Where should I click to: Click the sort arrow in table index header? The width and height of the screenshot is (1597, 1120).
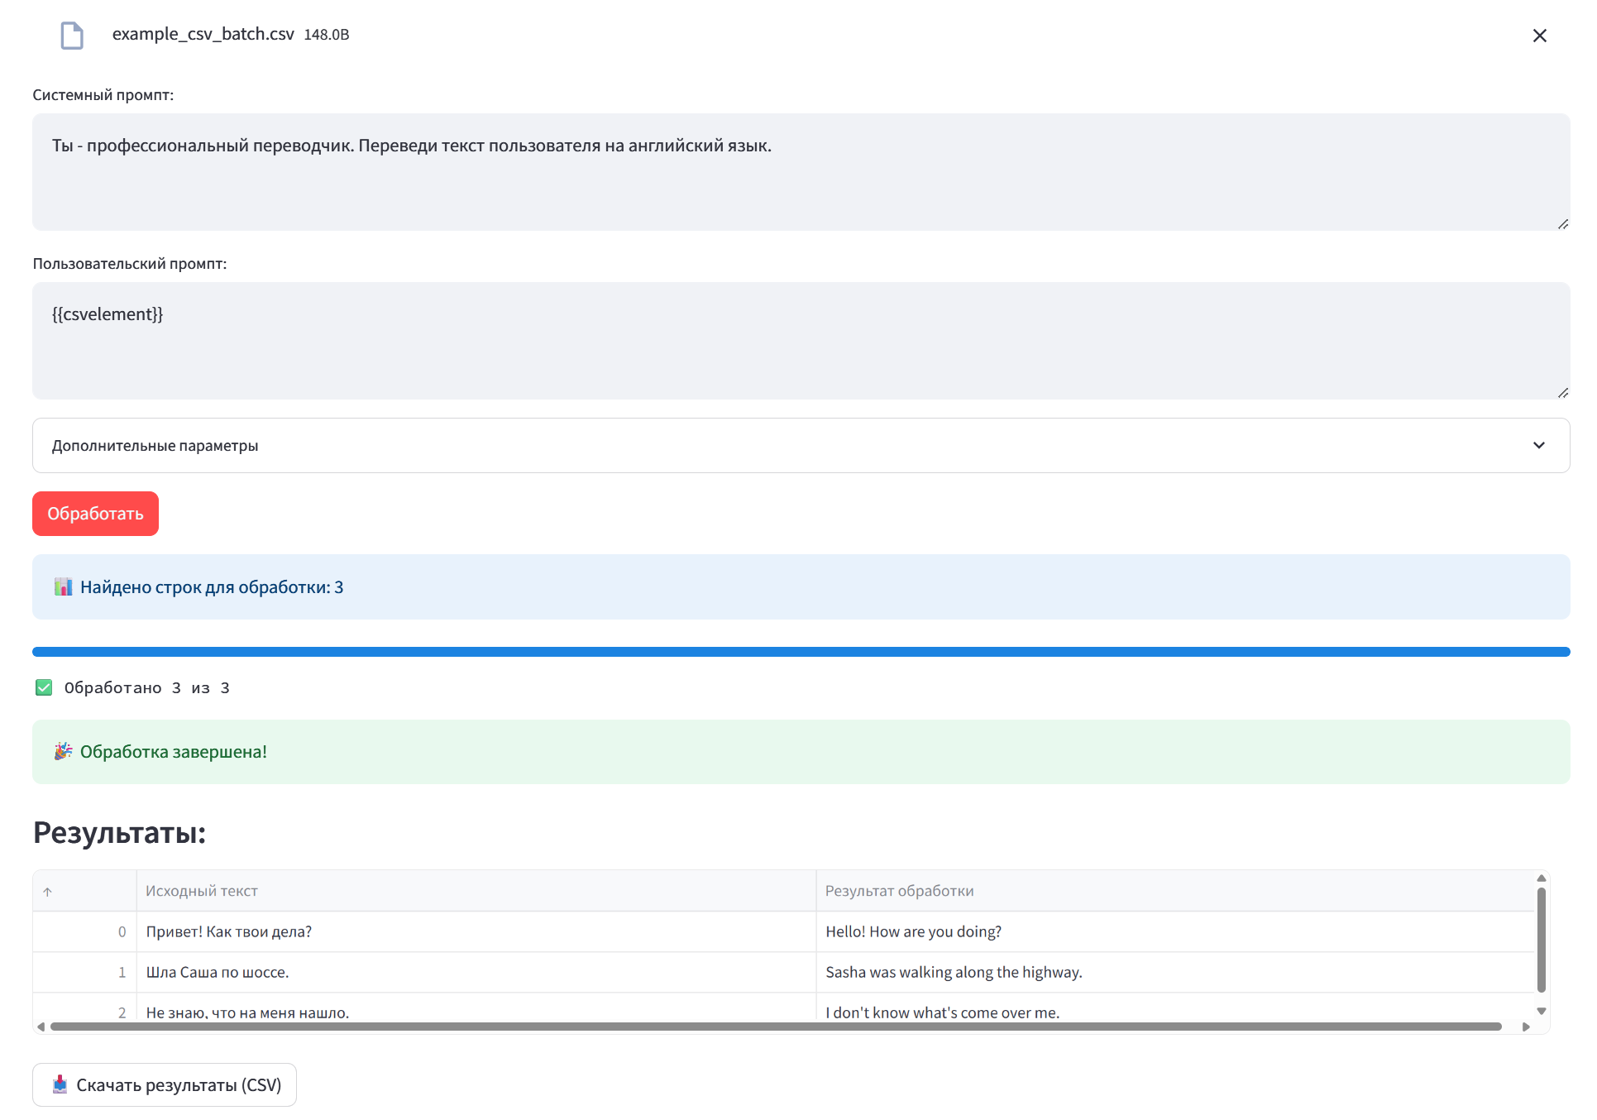(x=48, y=892)
